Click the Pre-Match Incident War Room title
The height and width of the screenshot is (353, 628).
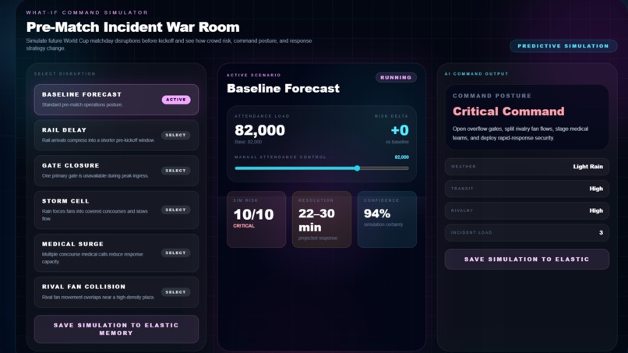(132, 27)
